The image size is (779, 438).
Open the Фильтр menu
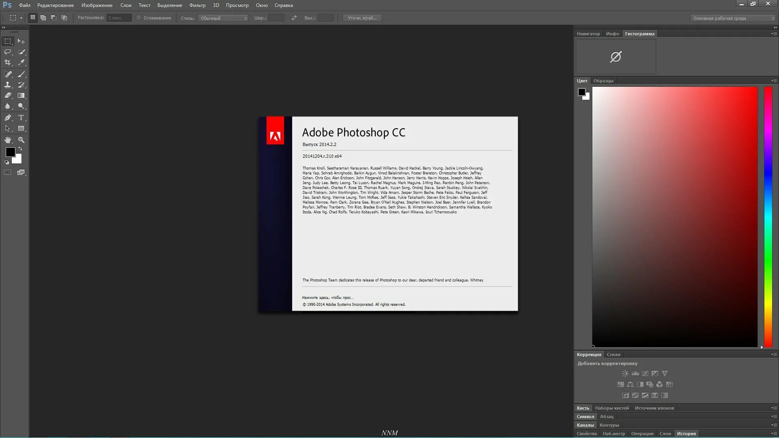pyautogui.click(x=197, y=5)
